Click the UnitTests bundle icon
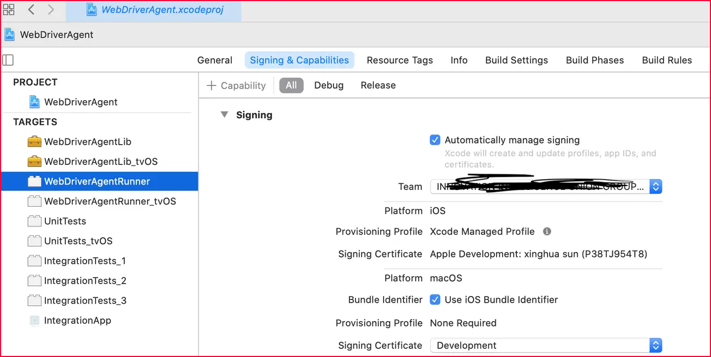This screenshot has height=357, width=711. click(x=34, y=221)
